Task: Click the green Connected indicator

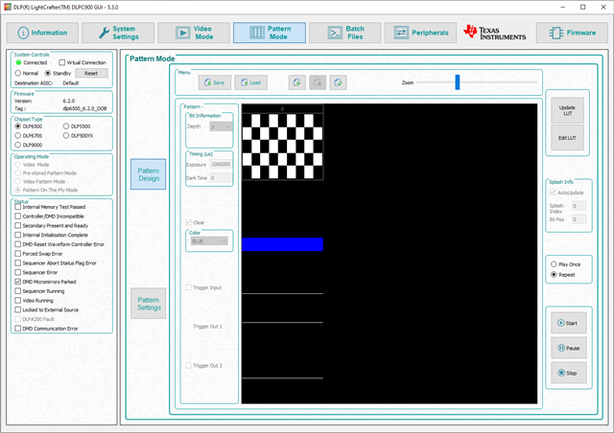Action: coord(18,62)
